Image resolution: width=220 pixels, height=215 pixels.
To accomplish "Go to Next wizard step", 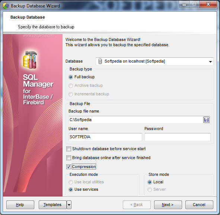I will point(168,205).
